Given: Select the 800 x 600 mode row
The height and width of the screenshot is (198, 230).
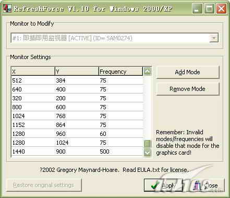Looking at the screenshot, I should (77, 107).
